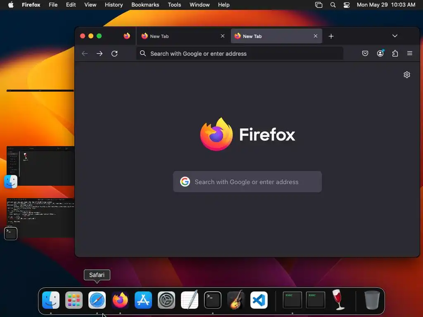Select the pinned Firefox tab
This screenshot has height=317, width=423.
click(127, 36)
